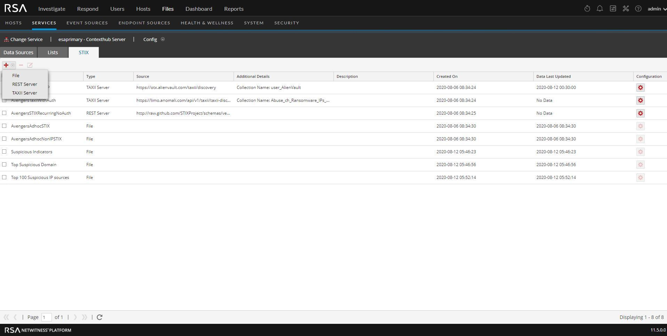Click the stopwatch jobs icon in header

587,9
